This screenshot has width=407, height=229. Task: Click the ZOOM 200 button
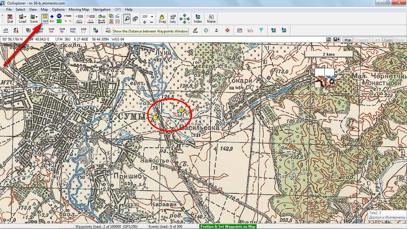[40, 30]
